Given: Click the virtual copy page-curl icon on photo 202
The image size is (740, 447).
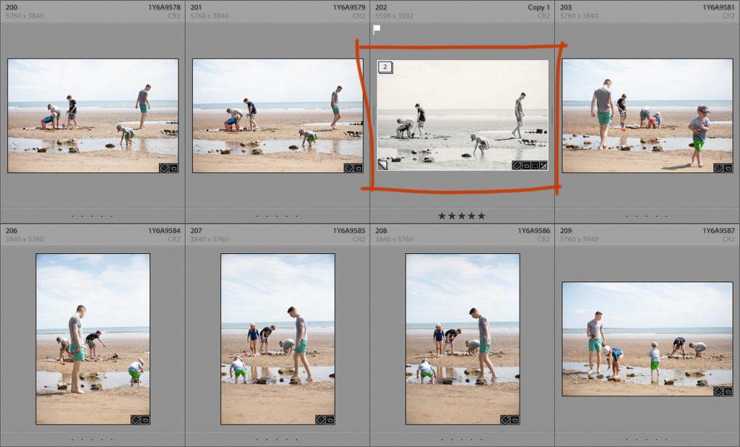Looking at the screenshot, I should [383, 165].
